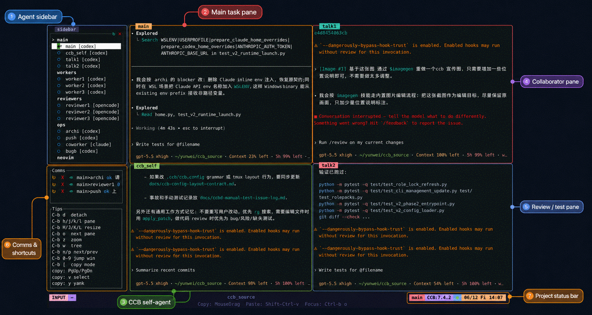Click the purple dash segment next to INPUT
The height and width of the screenshot is (315, 592).
coord(72,297)
